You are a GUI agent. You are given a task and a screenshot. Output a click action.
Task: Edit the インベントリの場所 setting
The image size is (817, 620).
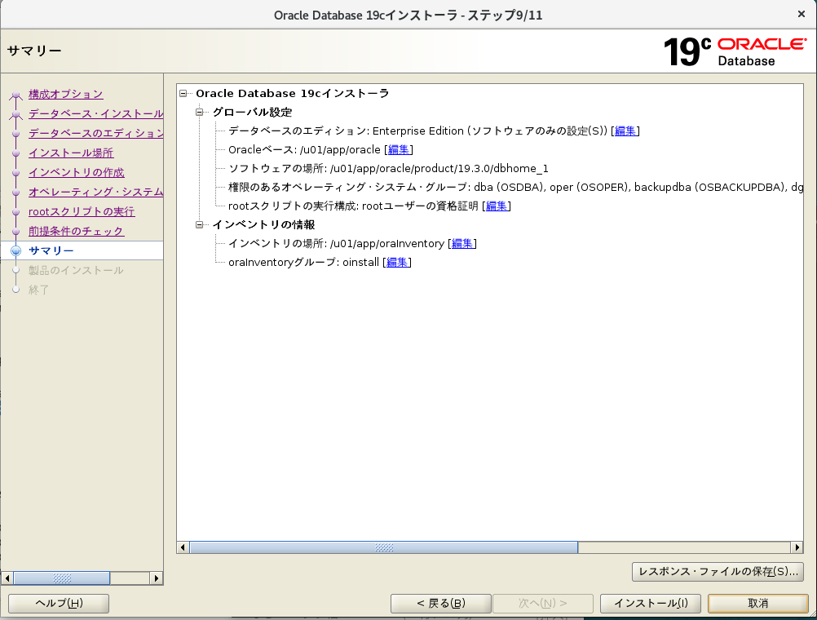[463, 243]
